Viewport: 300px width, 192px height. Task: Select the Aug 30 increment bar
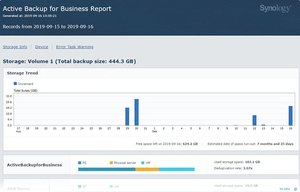click(137, 112)
